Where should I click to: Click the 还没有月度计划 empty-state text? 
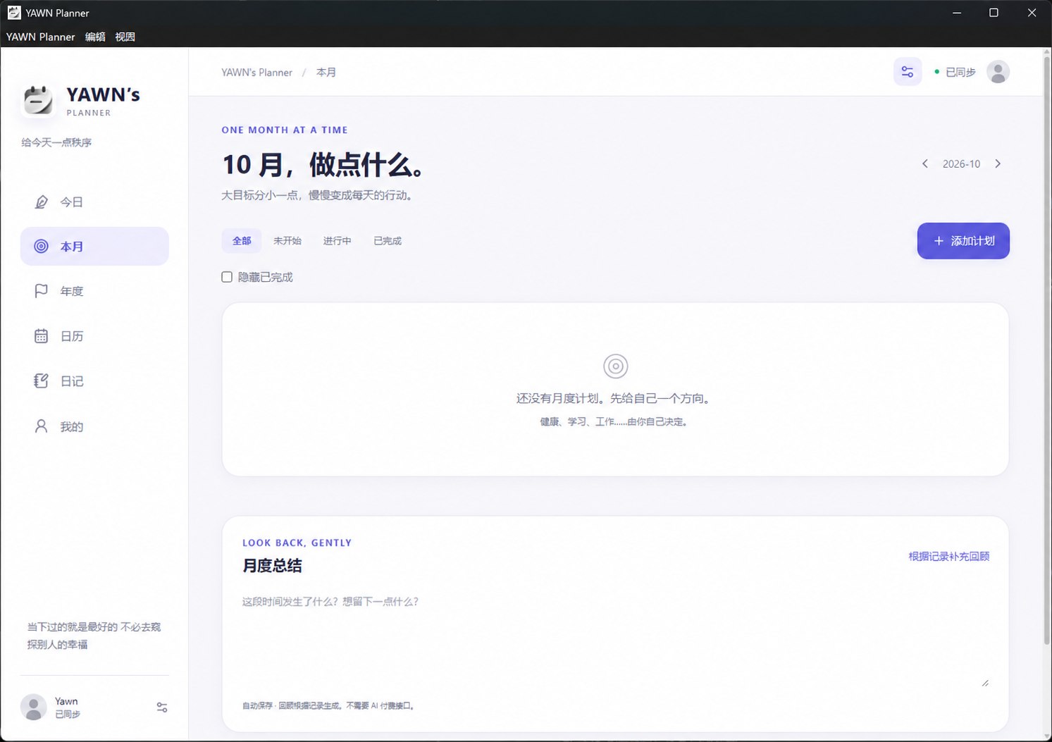coord(615,398)
